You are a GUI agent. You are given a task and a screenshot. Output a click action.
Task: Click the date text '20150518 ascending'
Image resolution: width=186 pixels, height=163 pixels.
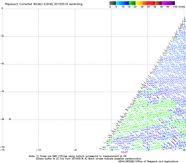pyautogui.click(x=68, y=4)
